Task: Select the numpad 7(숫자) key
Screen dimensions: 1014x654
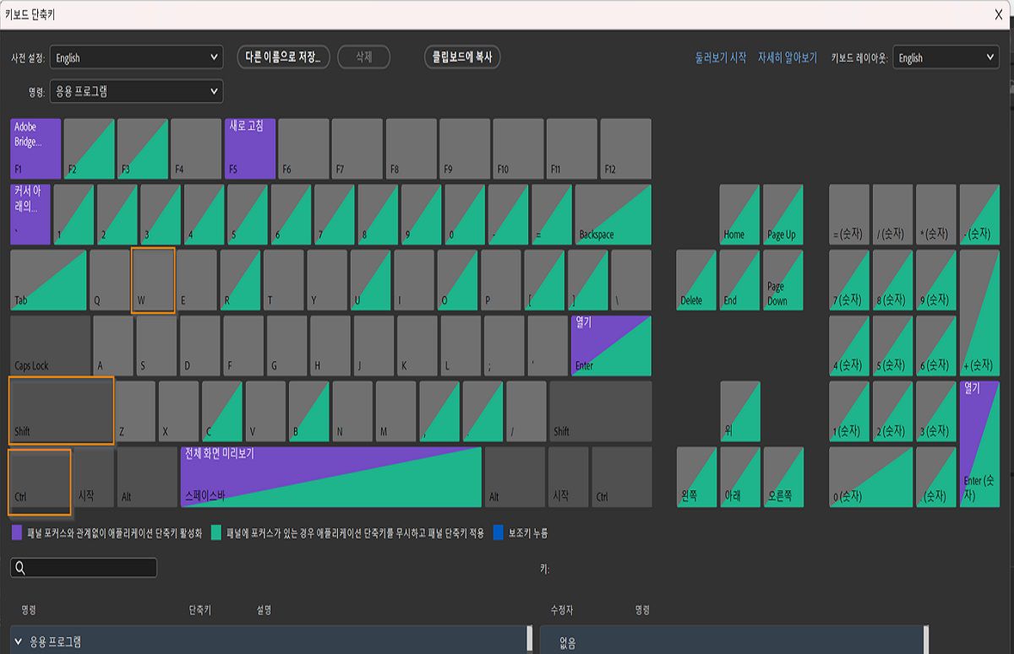Action: tap(849, 280)
